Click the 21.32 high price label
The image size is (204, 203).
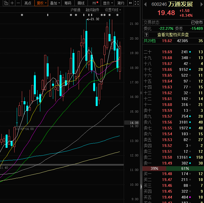click(x=95, y=19)
